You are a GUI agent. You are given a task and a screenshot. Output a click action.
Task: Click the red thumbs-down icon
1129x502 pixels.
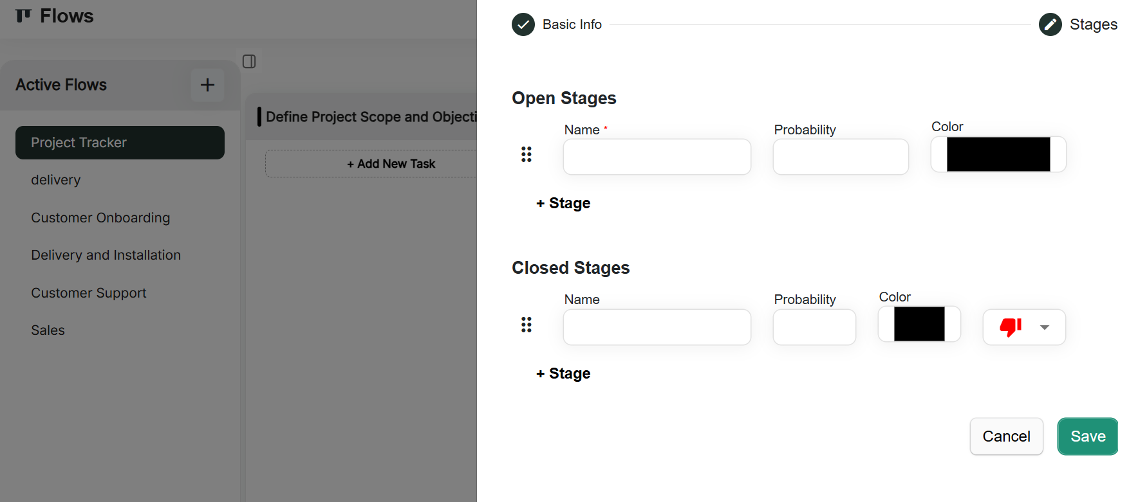coord(1011,327)
